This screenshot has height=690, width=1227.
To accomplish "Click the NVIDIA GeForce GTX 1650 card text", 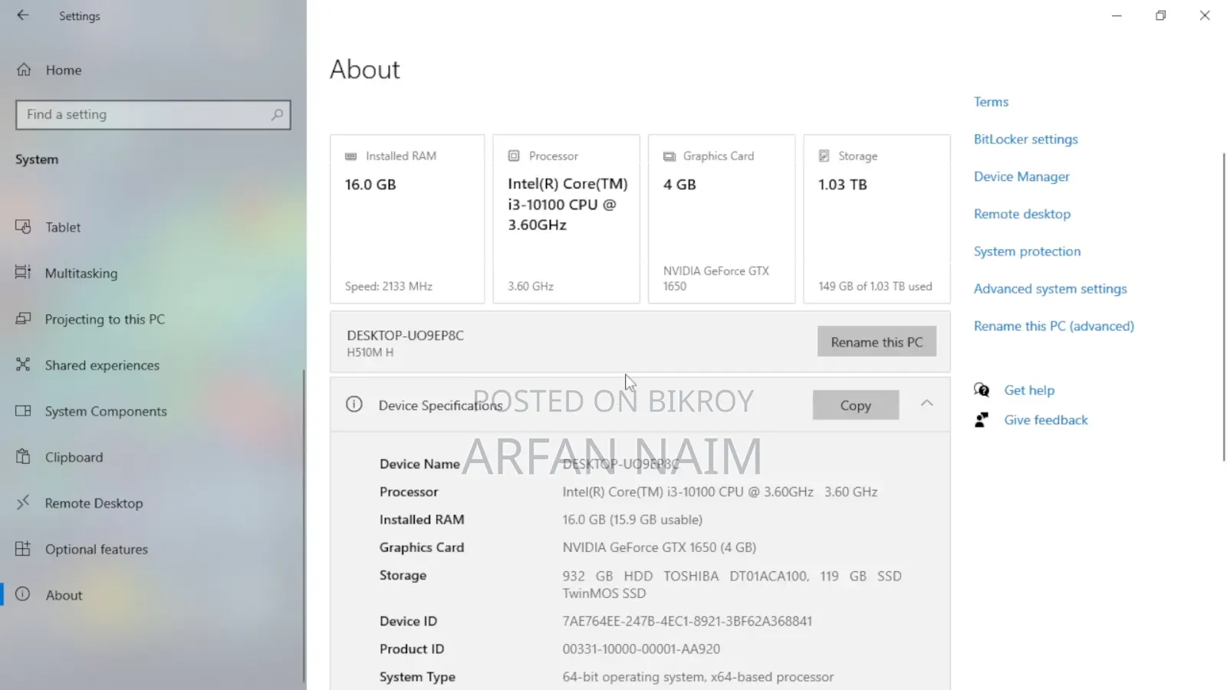I will [716, 278].
